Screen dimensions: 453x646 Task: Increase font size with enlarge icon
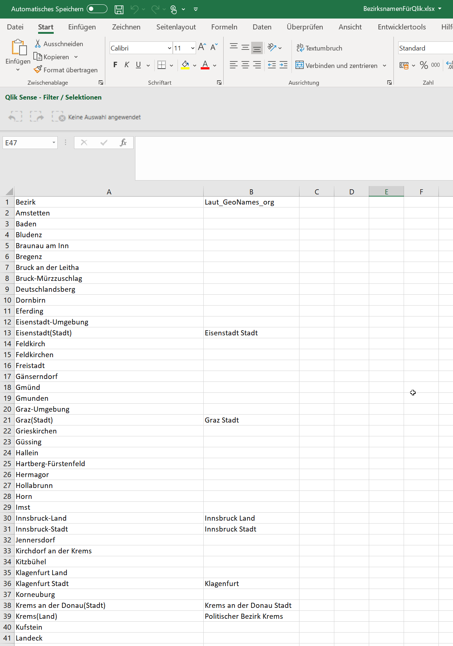tap(202, 47)
